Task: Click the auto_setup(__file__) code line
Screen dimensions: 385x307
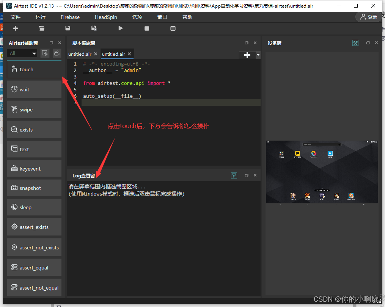Action: 112,96
